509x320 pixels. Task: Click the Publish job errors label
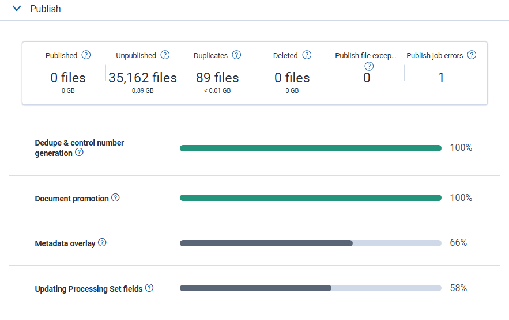435,55
